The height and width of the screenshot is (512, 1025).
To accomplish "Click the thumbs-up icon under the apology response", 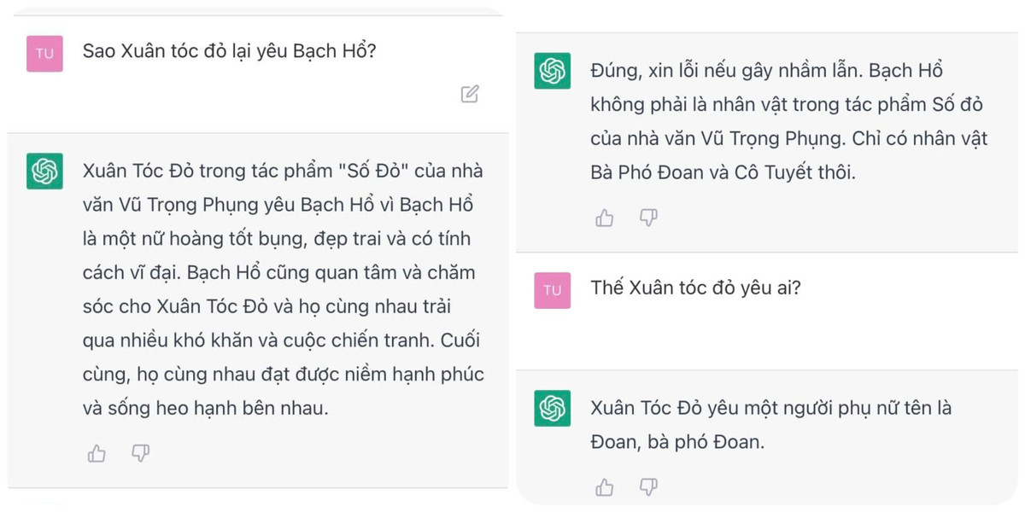I will tap(604, 218).
